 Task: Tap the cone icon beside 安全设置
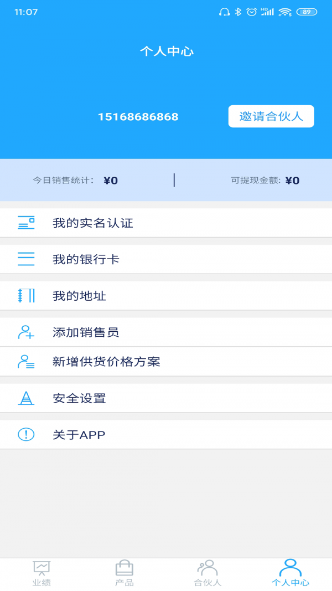[26, 398]
